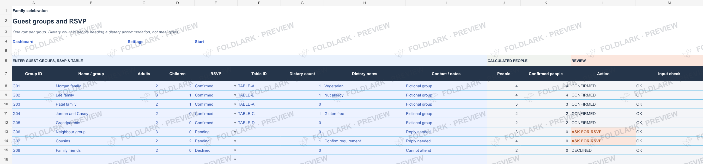
Task: Select the TABLE-B cell
Action: coord(259,95)
